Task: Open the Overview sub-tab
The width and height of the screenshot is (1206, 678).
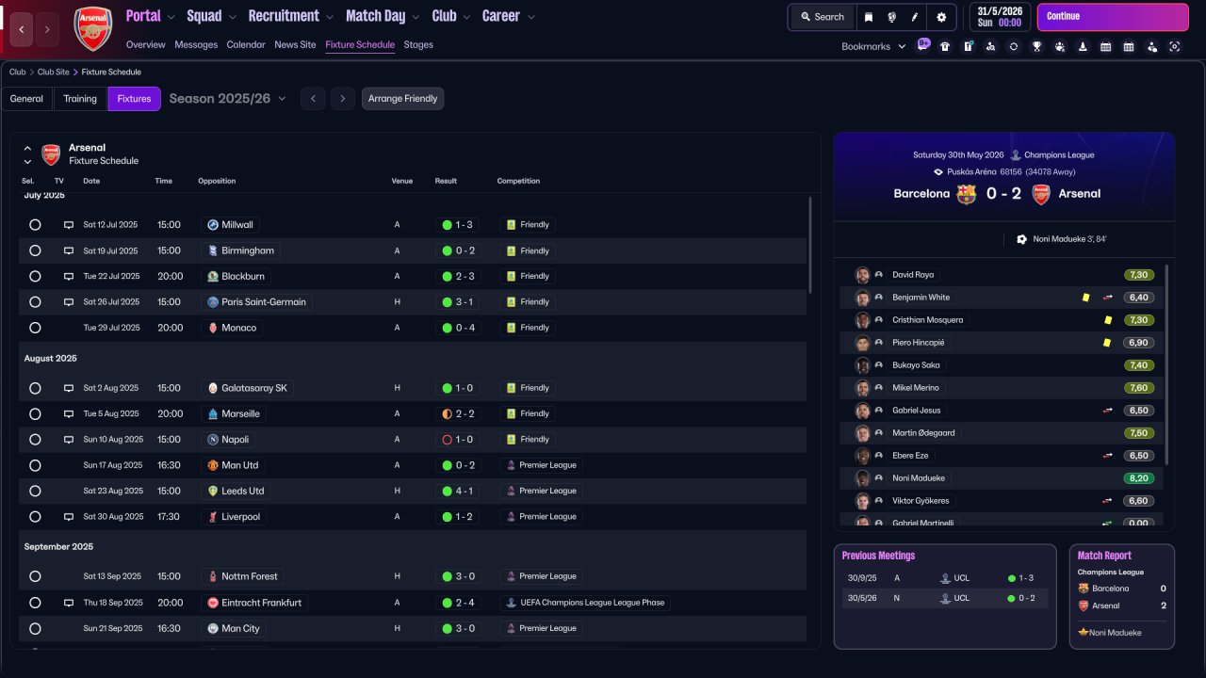Action: tap(145, 44)
